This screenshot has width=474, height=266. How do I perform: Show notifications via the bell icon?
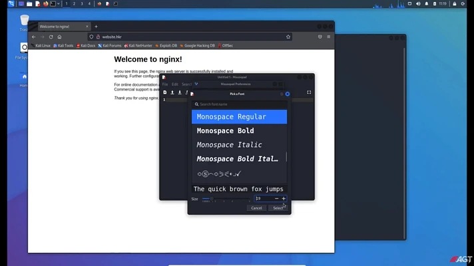[x=427, y=3]
